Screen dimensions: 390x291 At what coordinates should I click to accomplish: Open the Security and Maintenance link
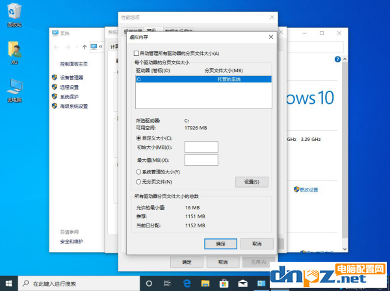(71, 241)
